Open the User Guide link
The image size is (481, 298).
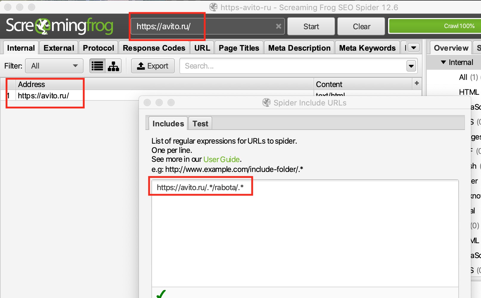pyautogui.click(x=221, y=159)
